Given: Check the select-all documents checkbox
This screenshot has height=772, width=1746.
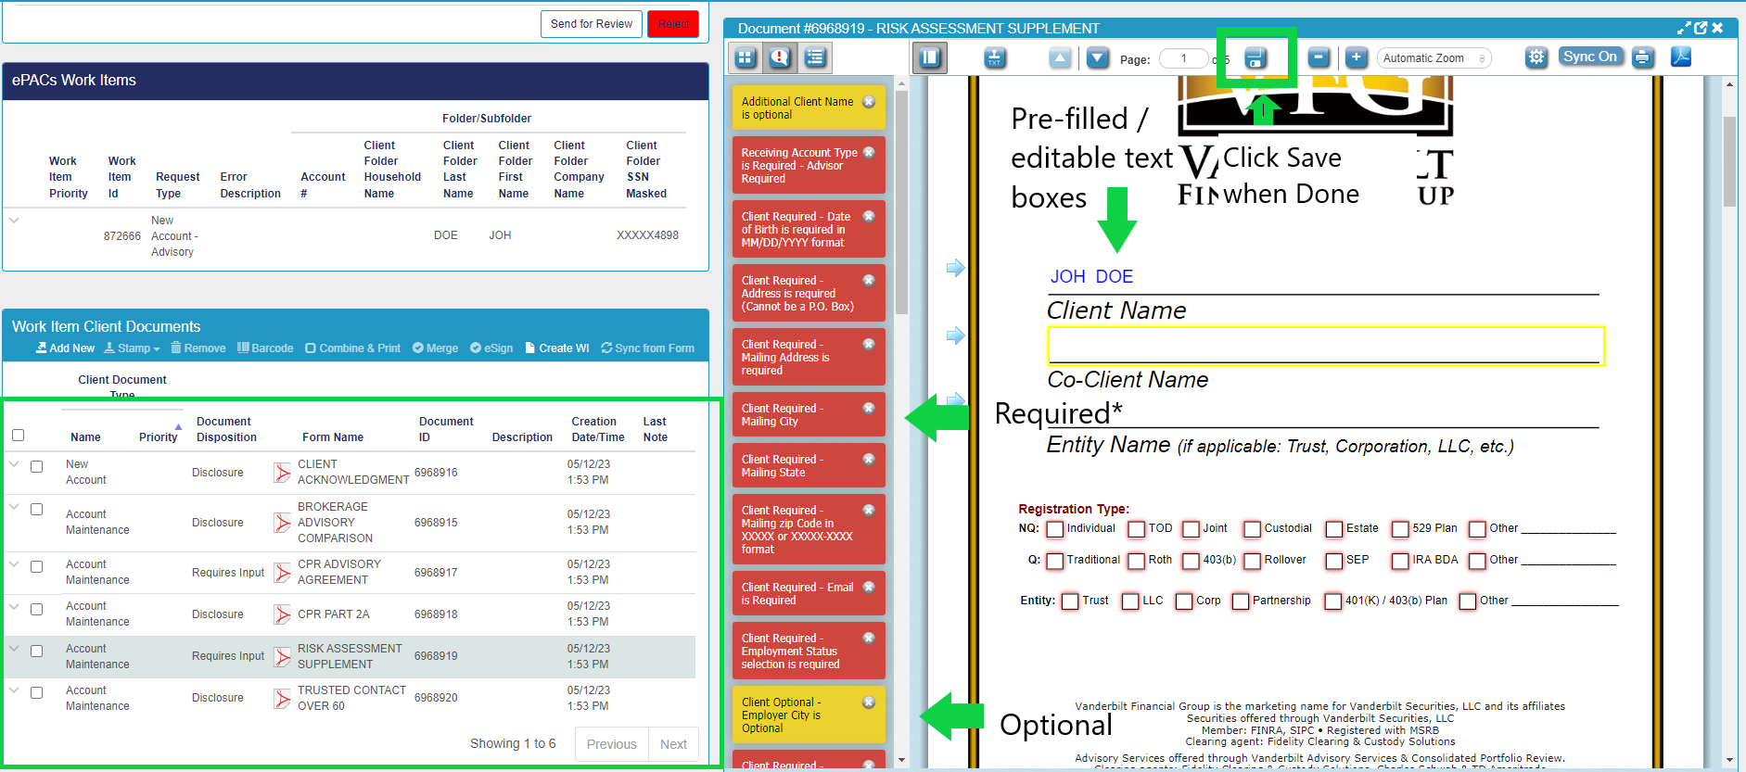Looking at the screenshot, I should (18, 436).
